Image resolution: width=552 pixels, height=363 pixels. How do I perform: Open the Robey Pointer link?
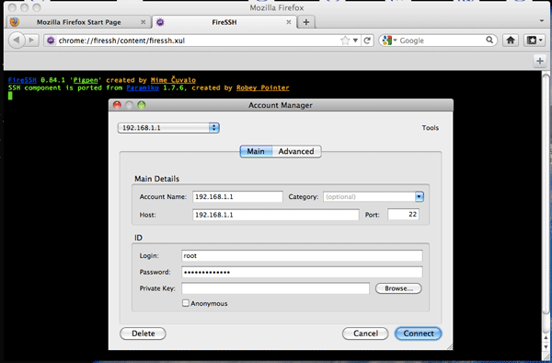pyautogui.click(x=262, y=88)
